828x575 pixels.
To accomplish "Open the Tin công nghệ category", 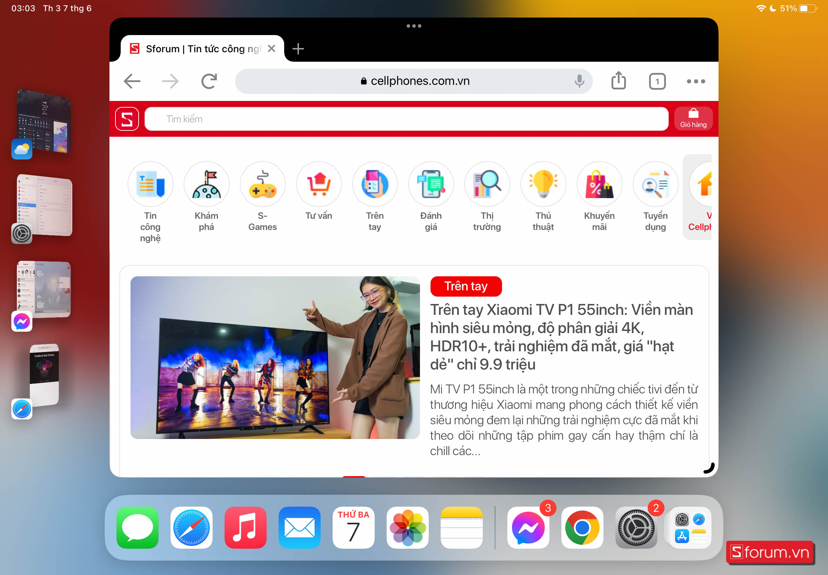I will (150, 202).
